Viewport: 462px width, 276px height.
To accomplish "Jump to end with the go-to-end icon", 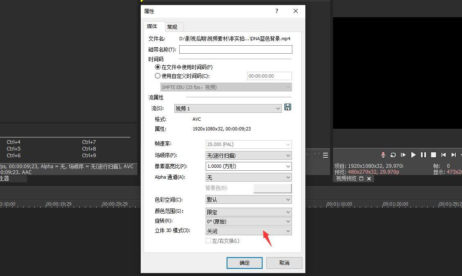I will [453, 155].
